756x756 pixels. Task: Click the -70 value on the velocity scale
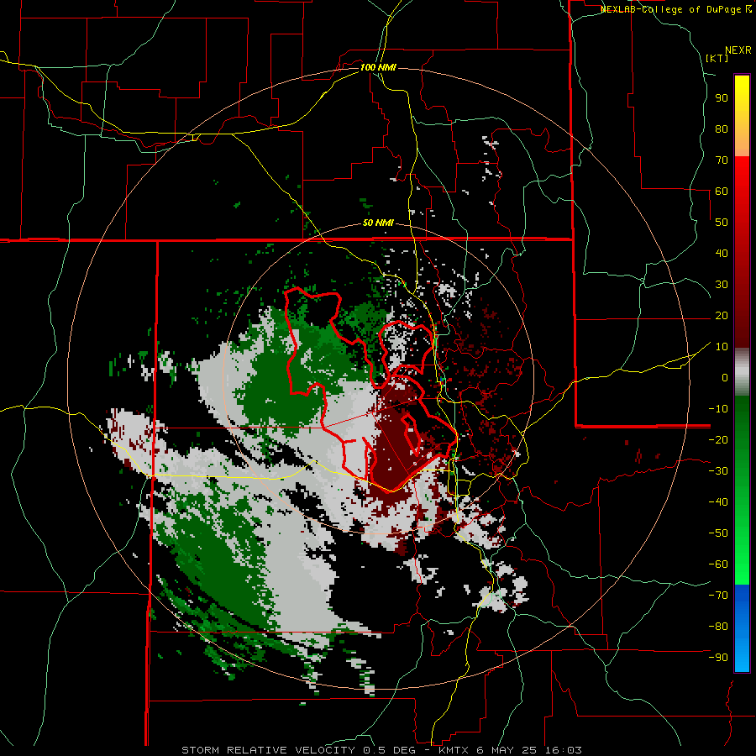[718, 596]
